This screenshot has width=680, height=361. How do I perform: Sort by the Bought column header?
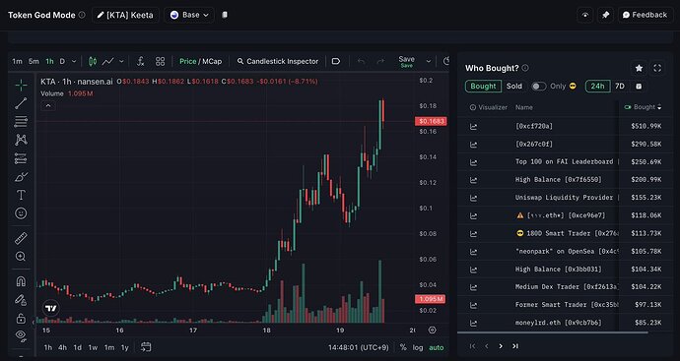point(644,107)
